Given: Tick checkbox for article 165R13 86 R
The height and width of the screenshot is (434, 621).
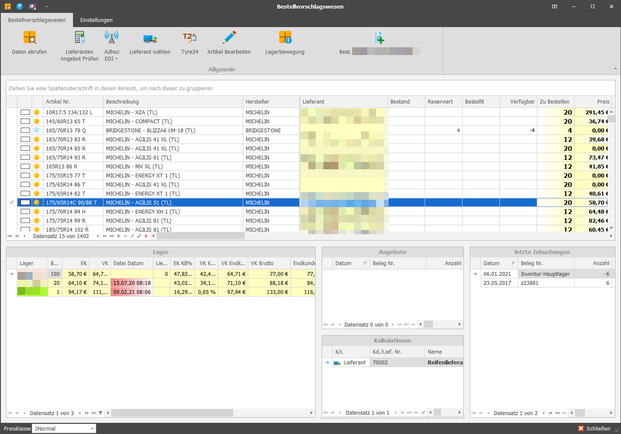Looking at the screenshot, I should tap(25, 166).
